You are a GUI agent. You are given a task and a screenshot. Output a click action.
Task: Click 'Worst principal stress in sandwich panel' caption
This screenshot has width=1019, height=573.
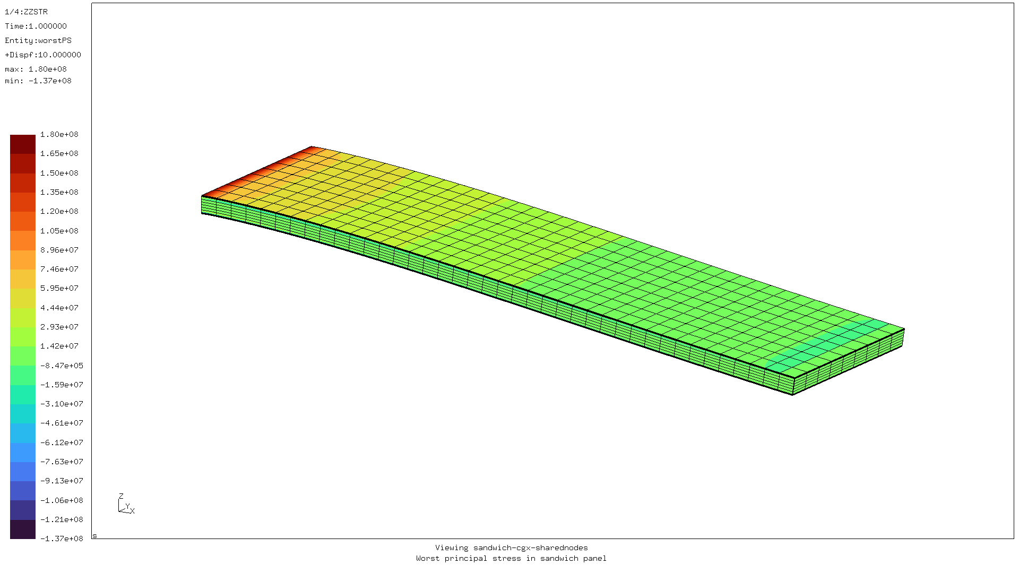[511, 558]
